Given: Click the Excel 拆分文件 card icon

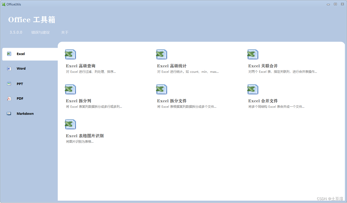Looking at the screenshot, I should (161, 89).
